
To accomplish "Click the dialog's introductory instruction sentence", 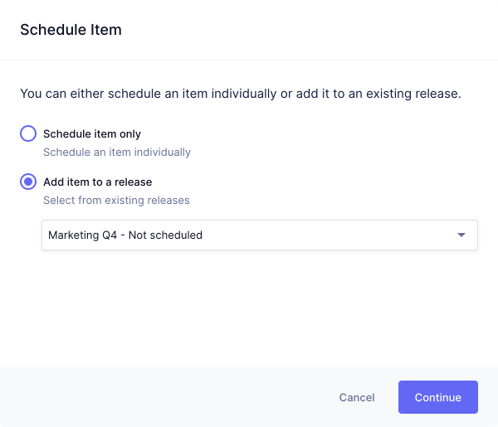I will 241,94.
